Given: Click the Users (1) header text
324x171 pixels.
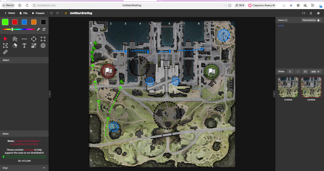Looking at the screenshot, I should (x=282, y=20).
